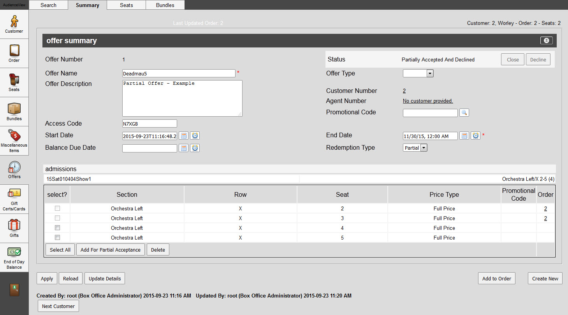Click the Apply button
Screen dimensions: 568x315
(47, 278)
